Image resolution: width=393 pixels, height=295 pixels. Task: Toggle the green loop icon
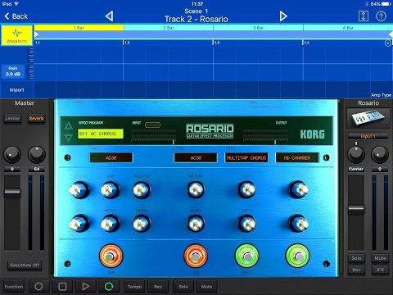[x=109, y=287]
